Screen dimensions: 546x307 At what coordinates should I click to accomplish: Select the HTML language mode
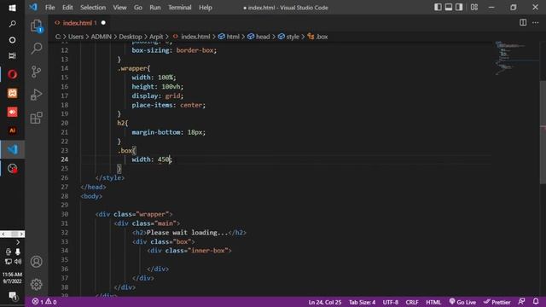point(433,302)
